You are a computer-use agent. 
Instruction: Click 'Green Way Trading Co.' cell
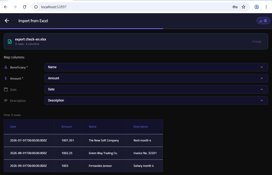[x=103, y=153]
